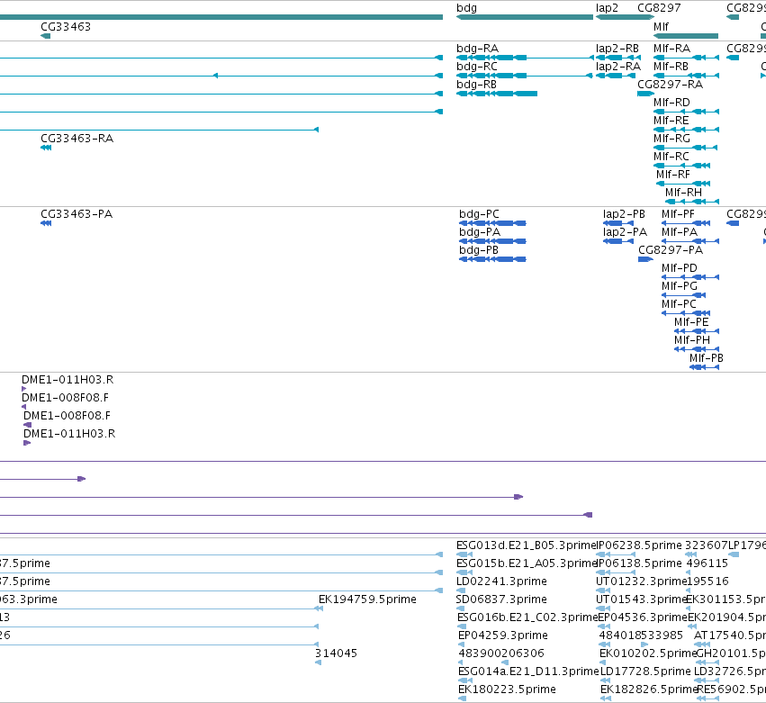Select transcript bdg-RC label

click(x=477, y=67)
